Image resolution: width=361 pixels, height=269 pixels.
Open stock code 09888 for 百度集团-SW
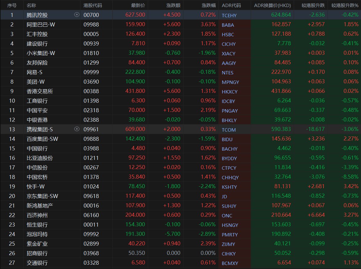91,139
